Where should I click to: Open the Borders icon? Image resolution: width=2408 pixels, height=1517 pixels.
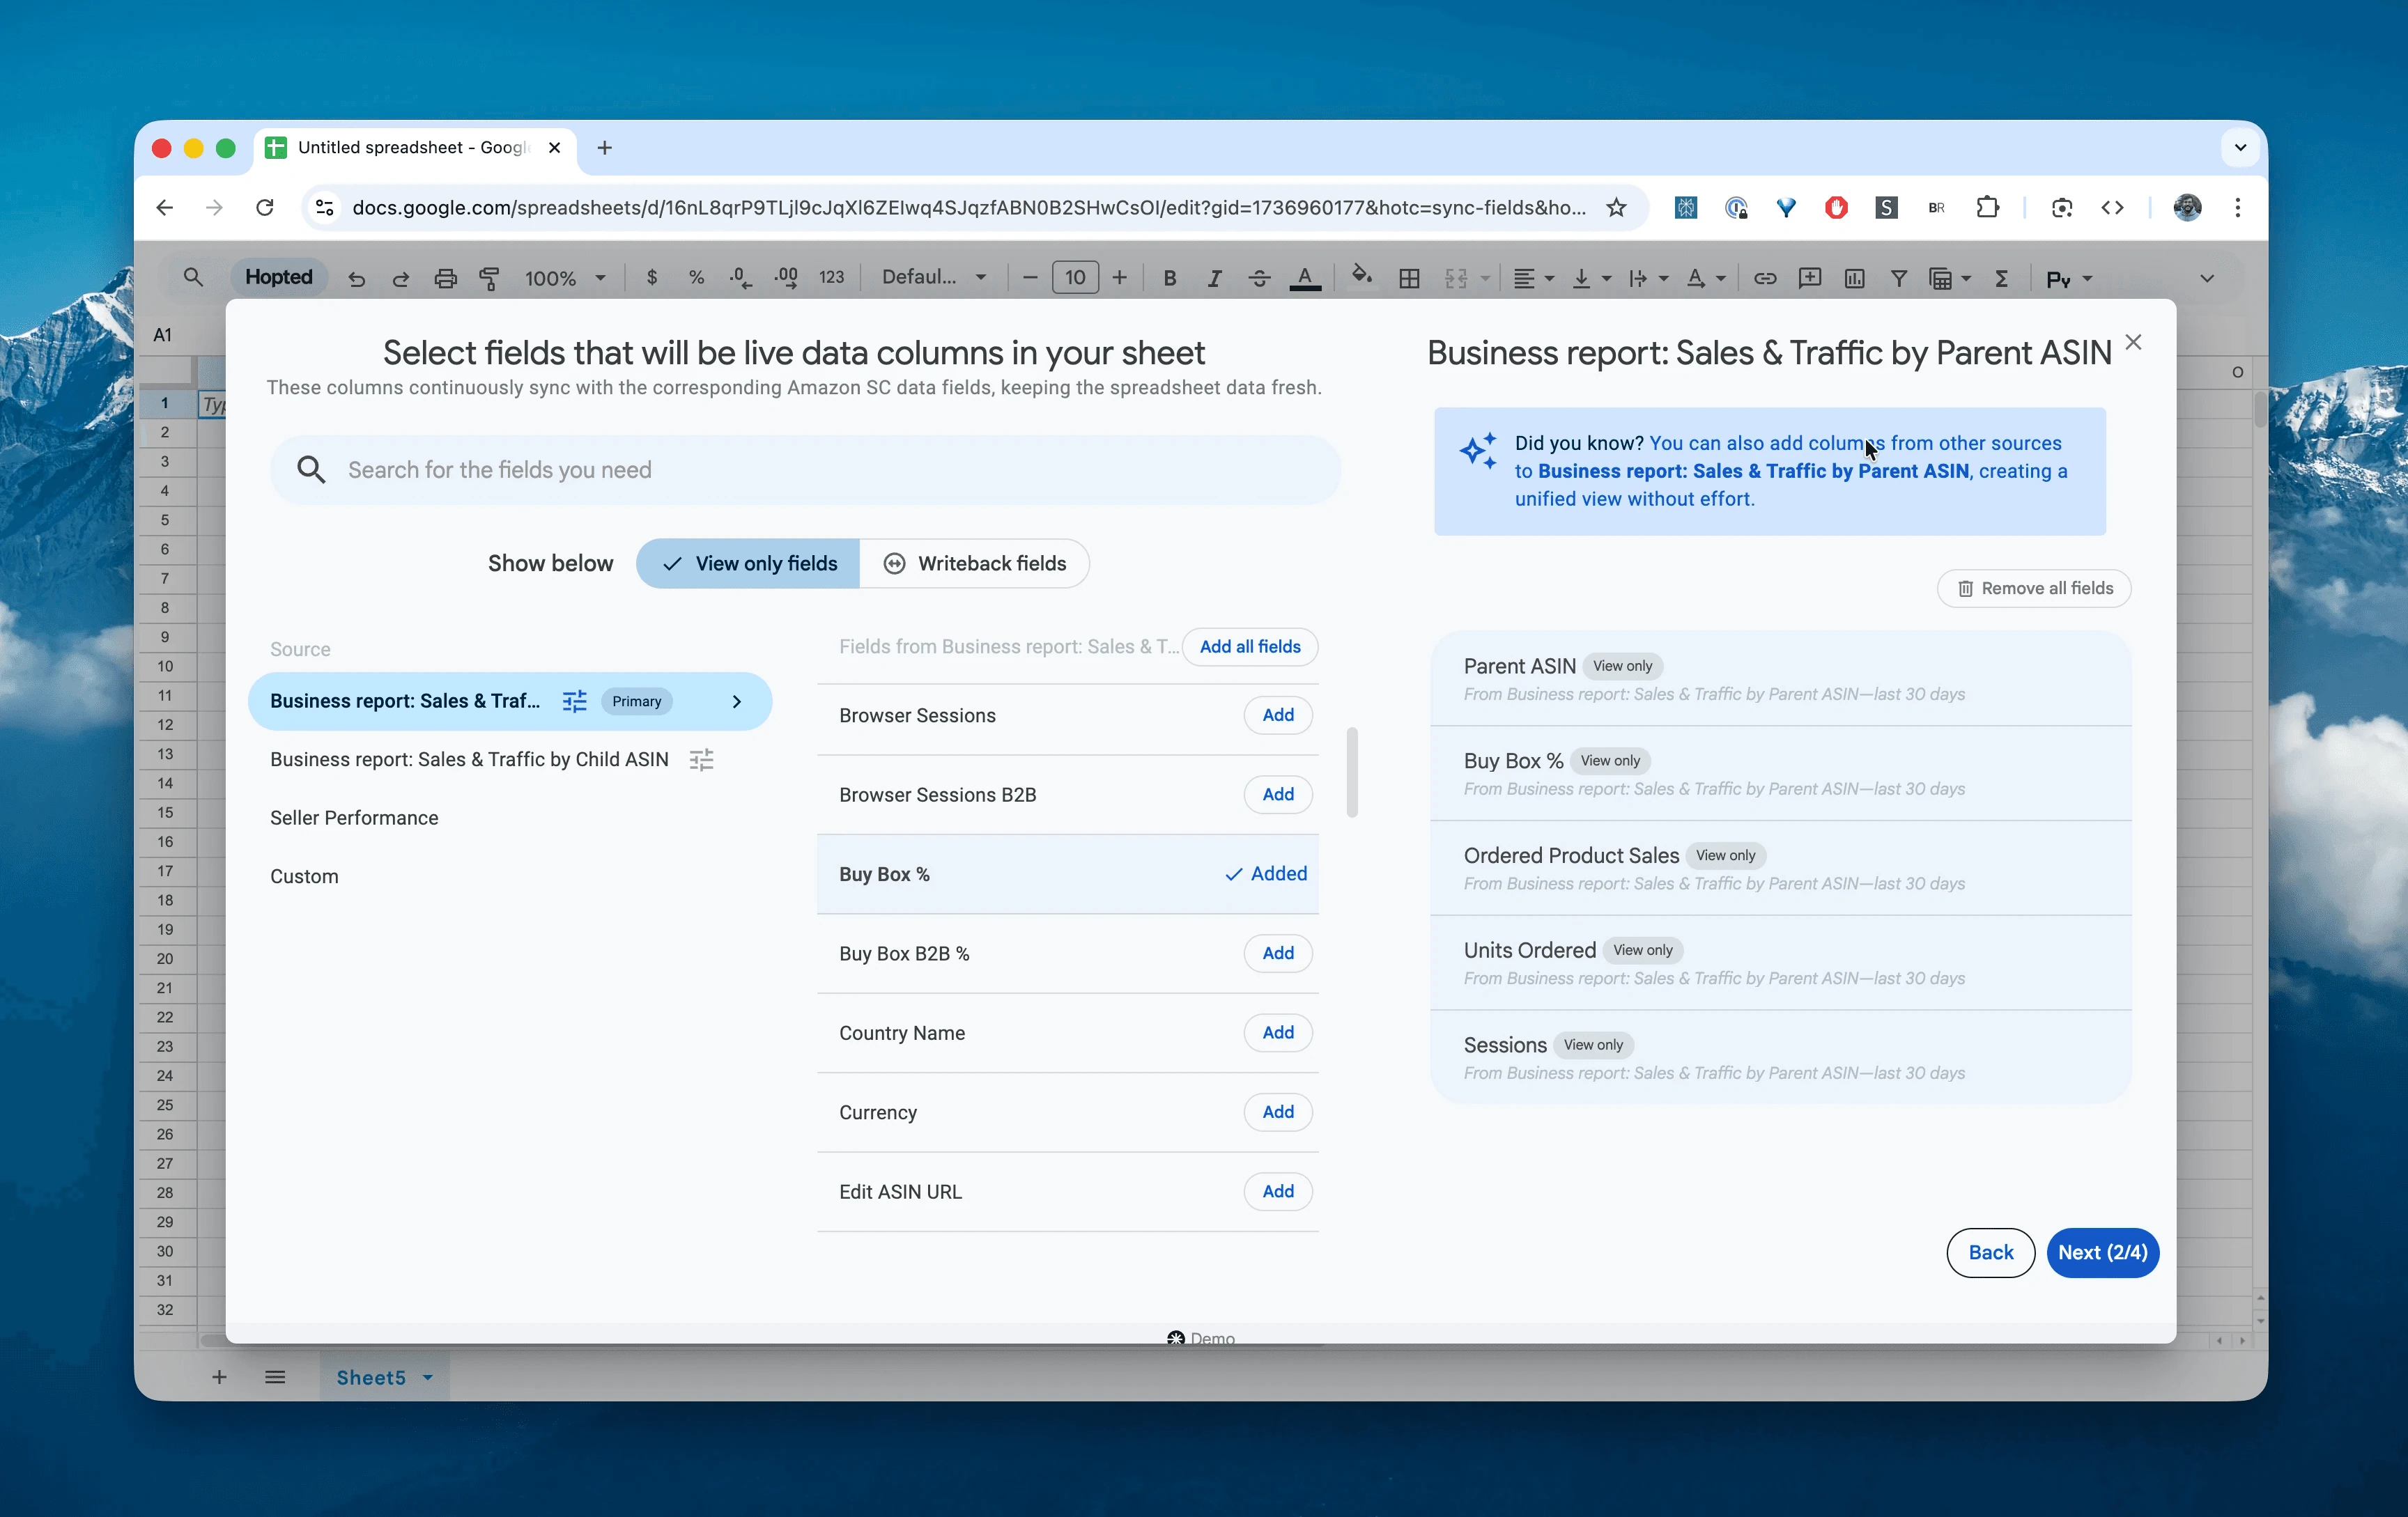click(1409, 279)
